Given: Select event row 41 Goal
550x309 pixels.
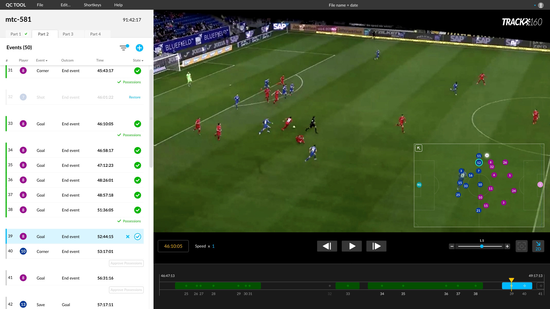Looking at the screenshot, I should pos(75,278).
